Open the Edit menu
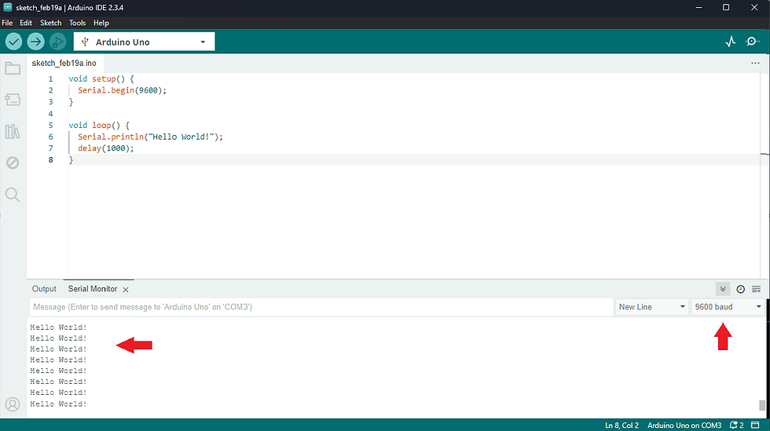The height and width of the screenshot is (431, 770). (25, 23)
